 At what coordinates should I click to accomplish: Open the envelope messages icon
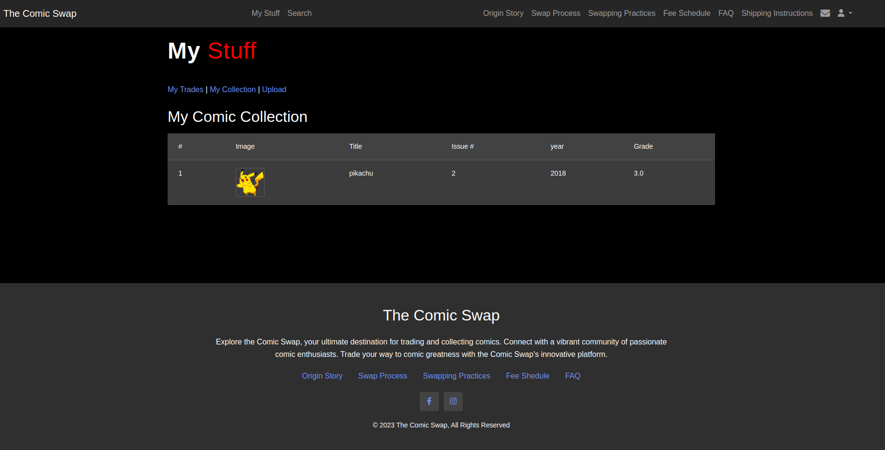pyautogui.click(x=825, y=13)
